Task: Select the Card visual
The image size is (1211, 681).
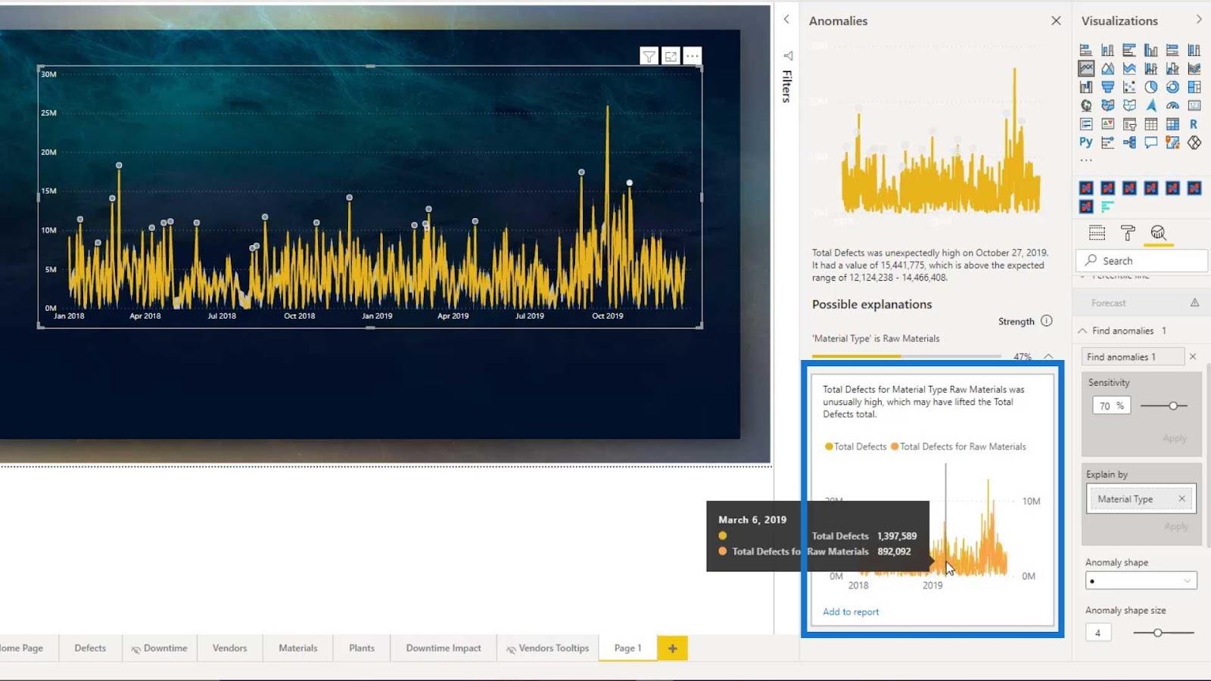Action: tap(1194, 105)
